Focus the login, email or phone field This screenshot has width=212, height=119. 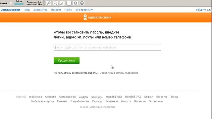pyautogui.click(x=107, y=47)
